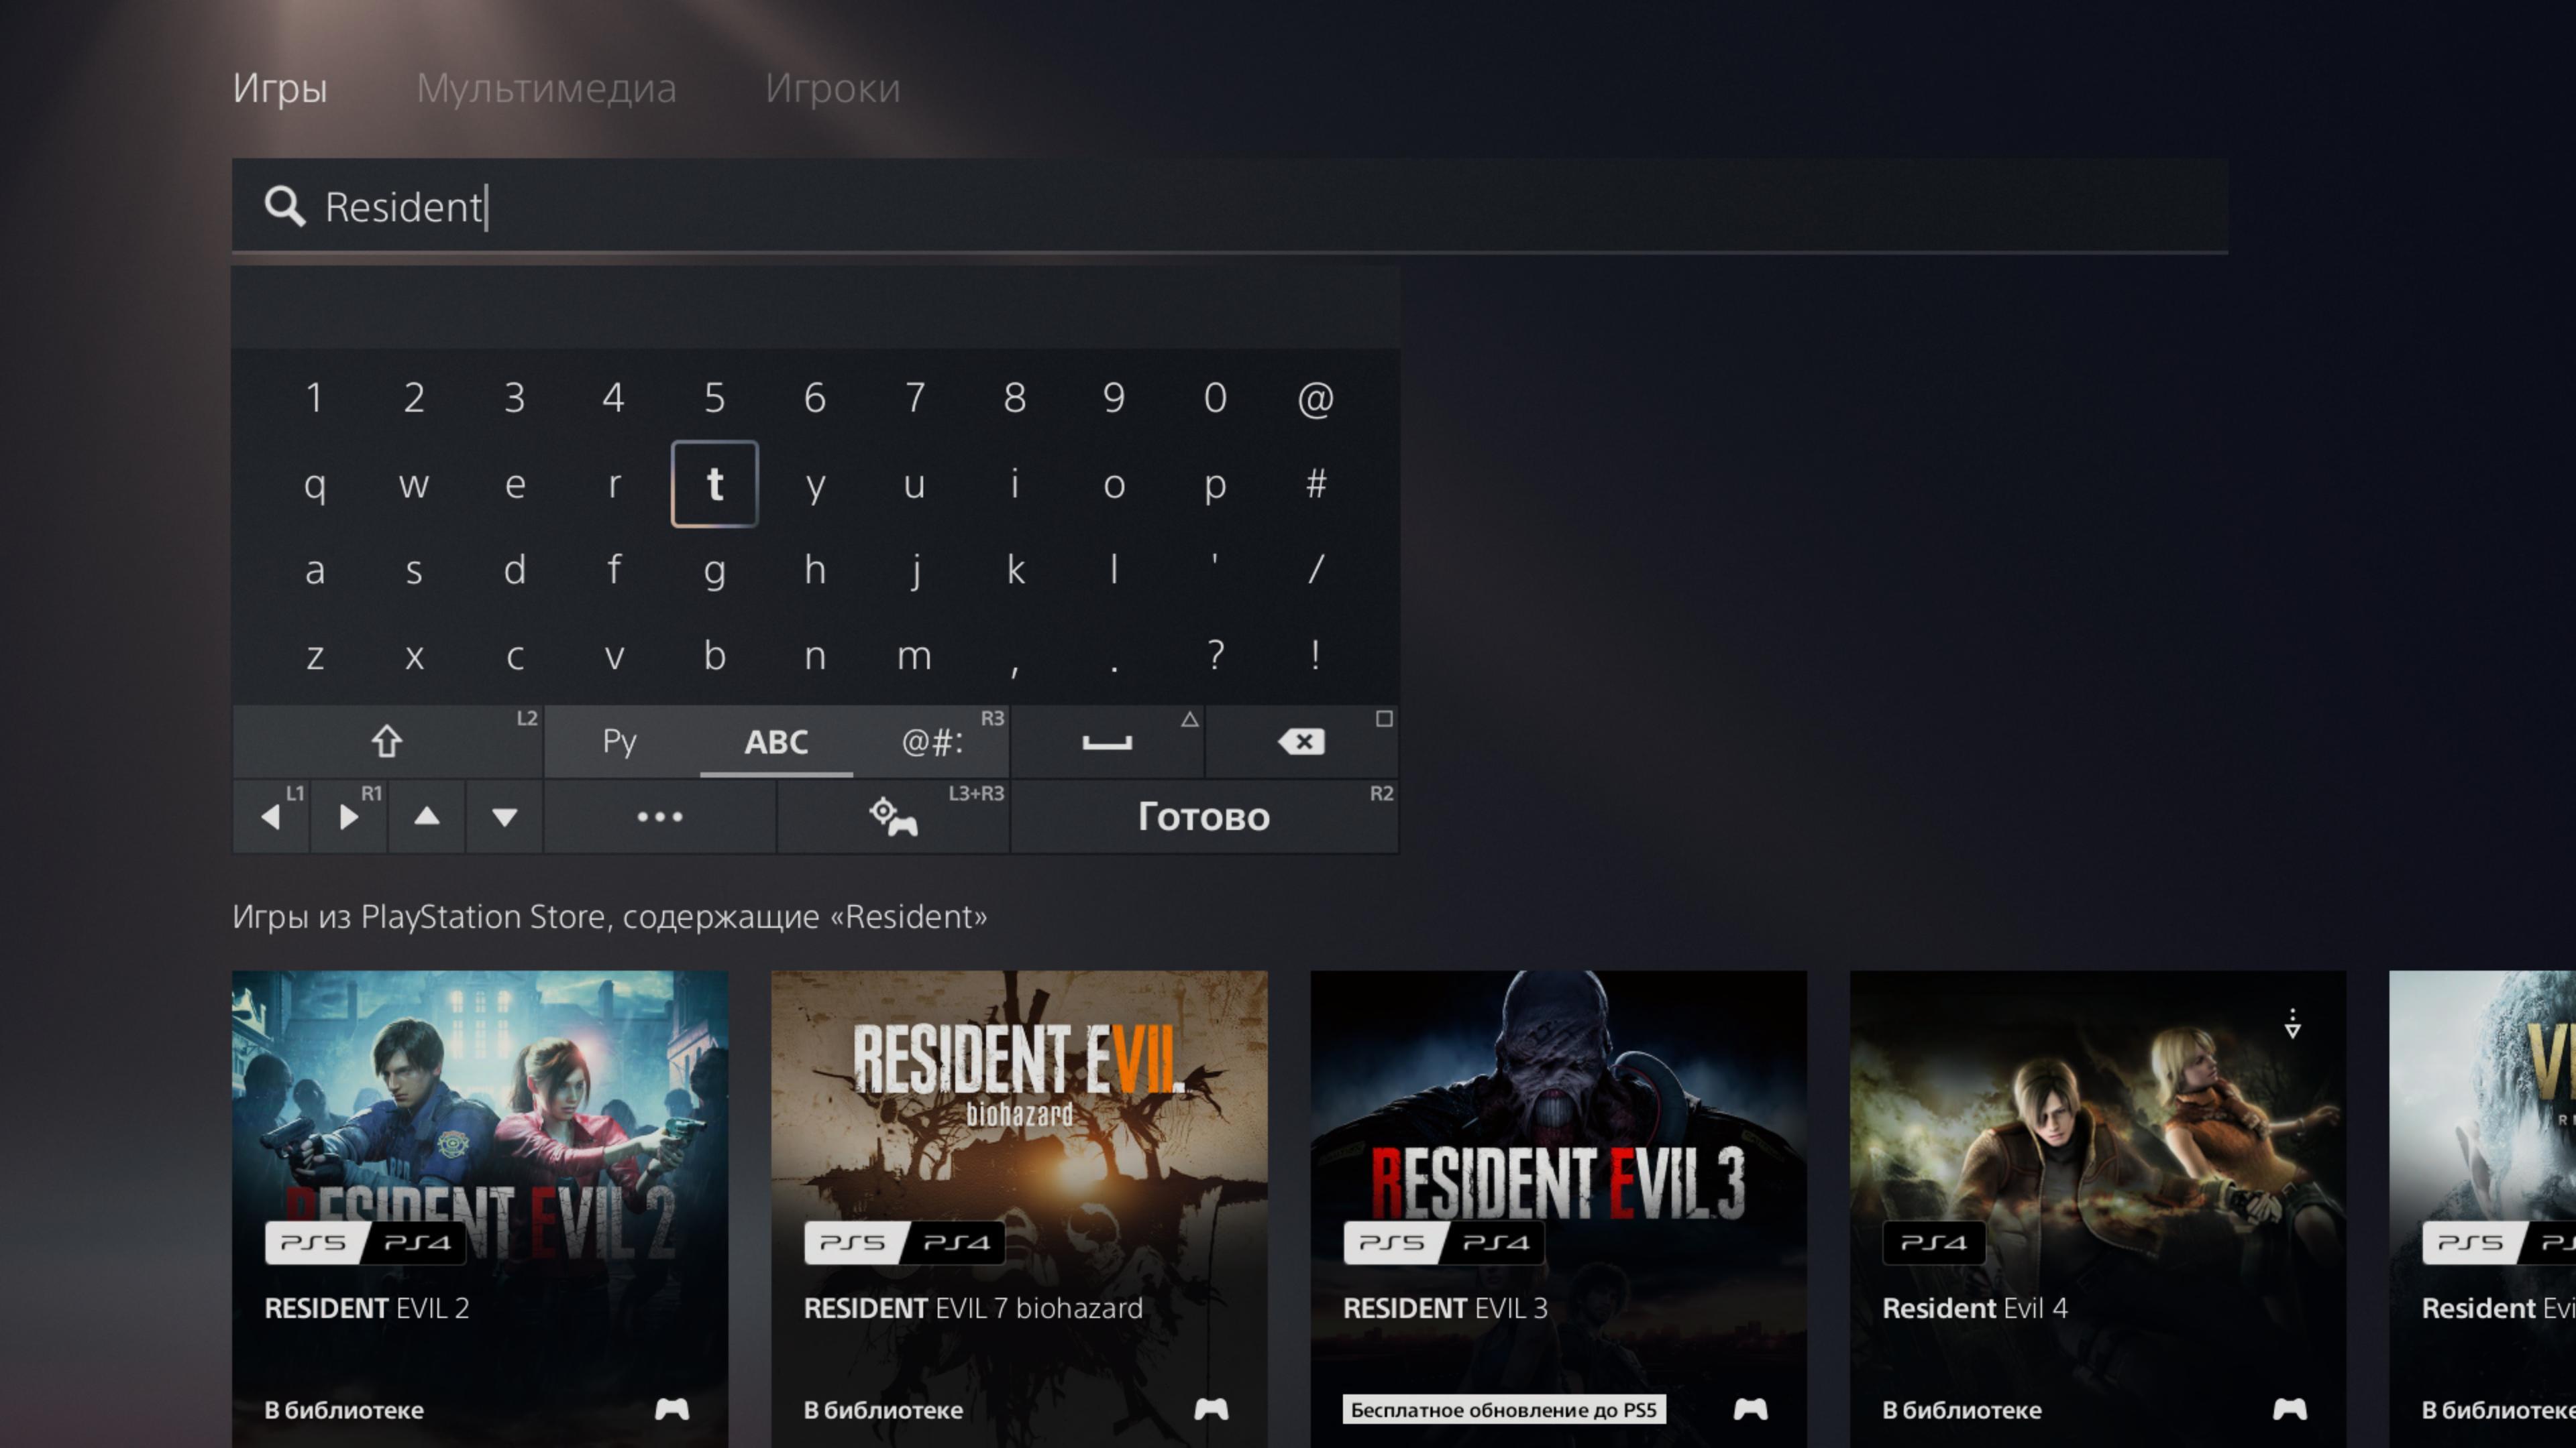
Task: Open the three-dots more options key
Action: click(x=660, y=817)
